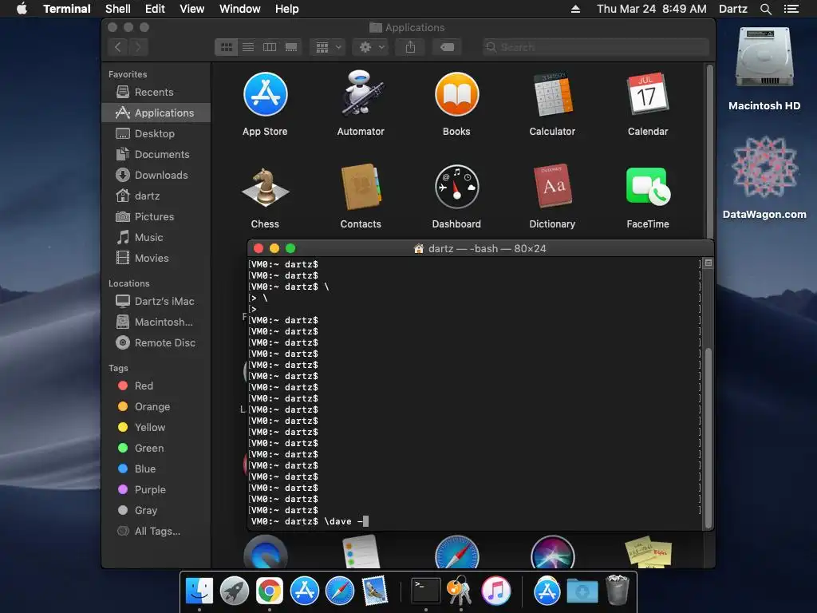The image size is (817, 613).
Task: Click the Terminal window scrollbar
Action: pos(708,438)
